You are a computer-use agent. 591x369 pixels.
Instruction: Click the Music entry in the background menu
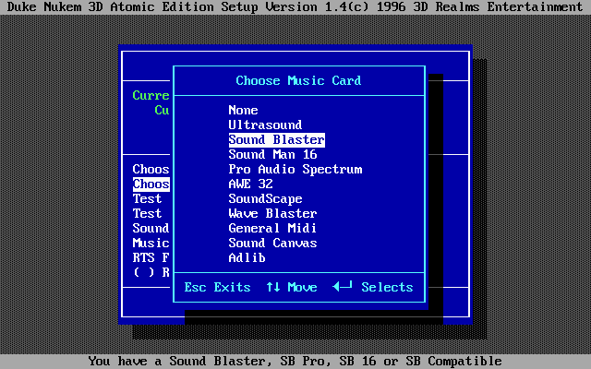(x=151, y=244)
